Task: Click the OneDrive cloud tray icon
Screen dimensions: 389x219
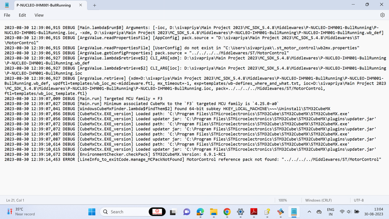Action: 319,212
